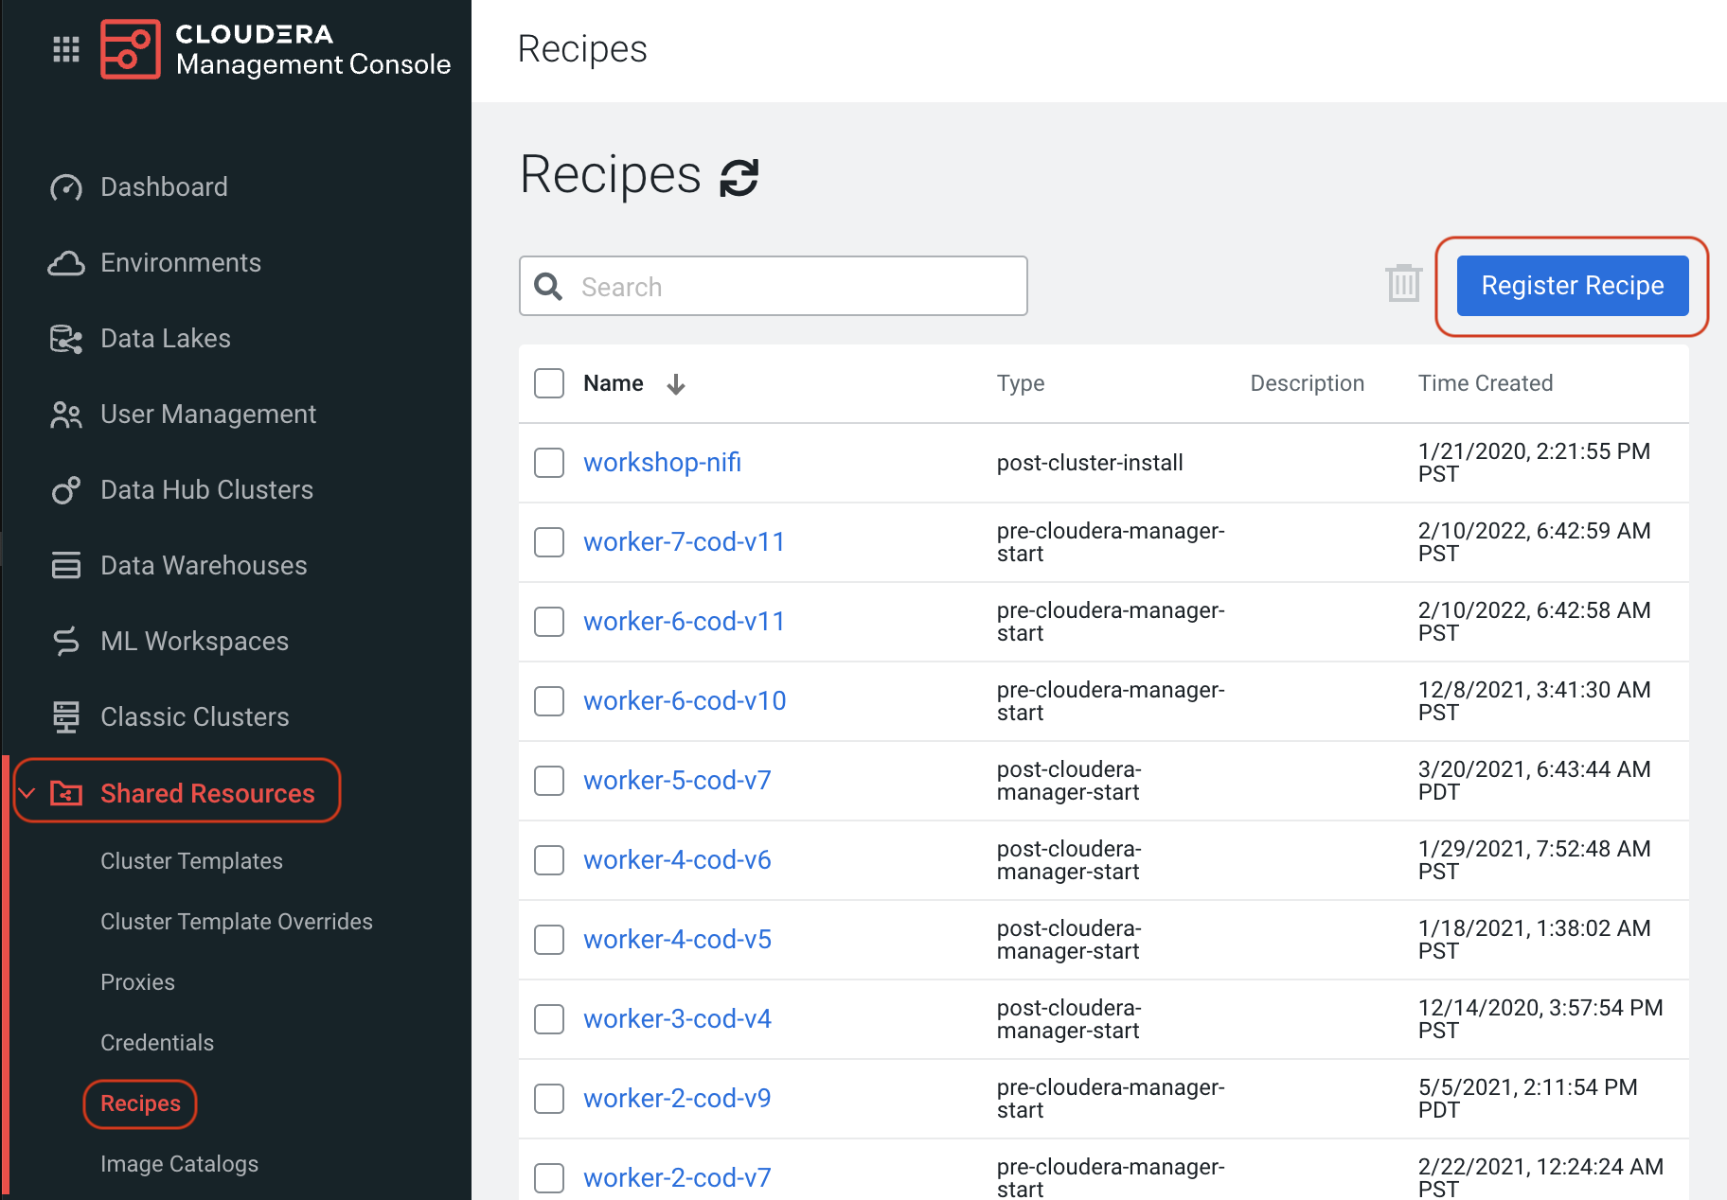Click the Cloudera logo icon
The image size is (1727, 1200).
tap(131, 49)
